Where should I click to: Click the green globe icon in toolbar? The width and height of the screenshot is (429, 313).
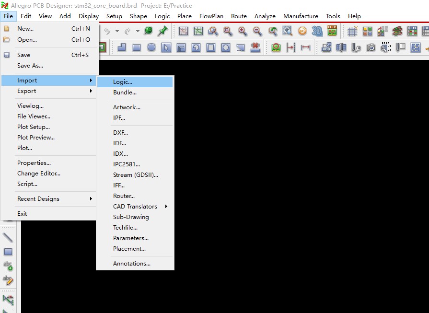[148, 31]
